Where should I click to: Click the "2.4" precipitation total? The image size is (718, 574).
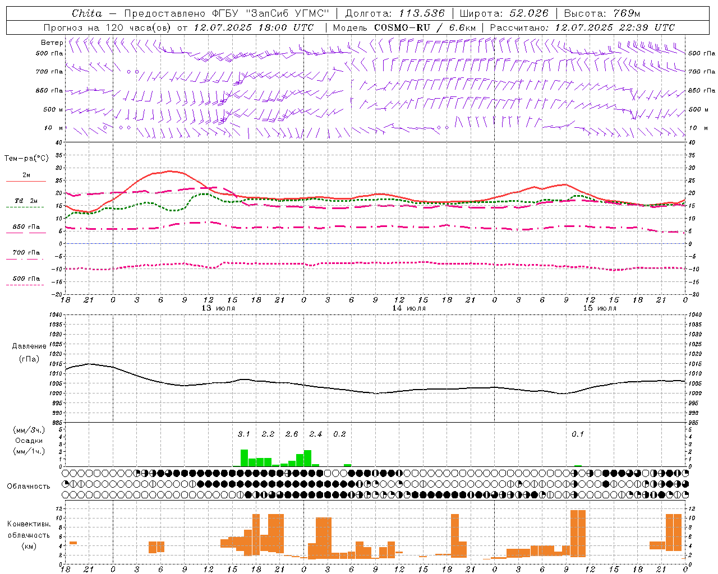pos(316,434)
